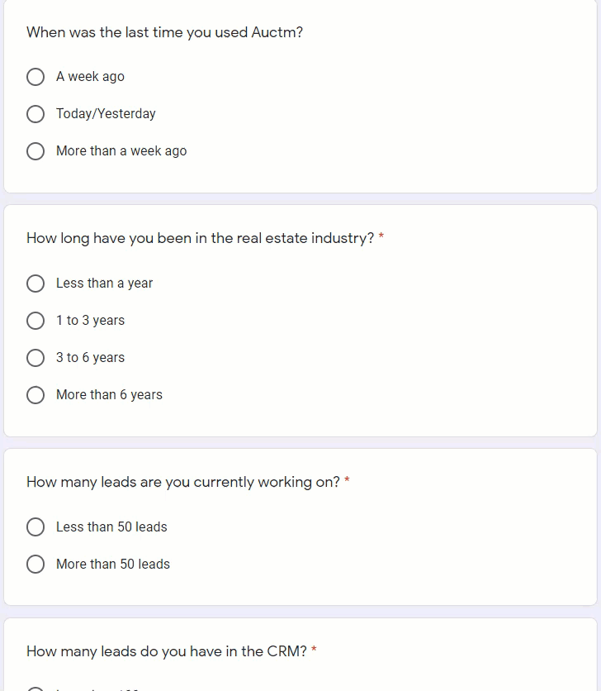
Task: Click the 'Today/Yesterday' label text
Action: pyautogui.click(x=106, y=114)
